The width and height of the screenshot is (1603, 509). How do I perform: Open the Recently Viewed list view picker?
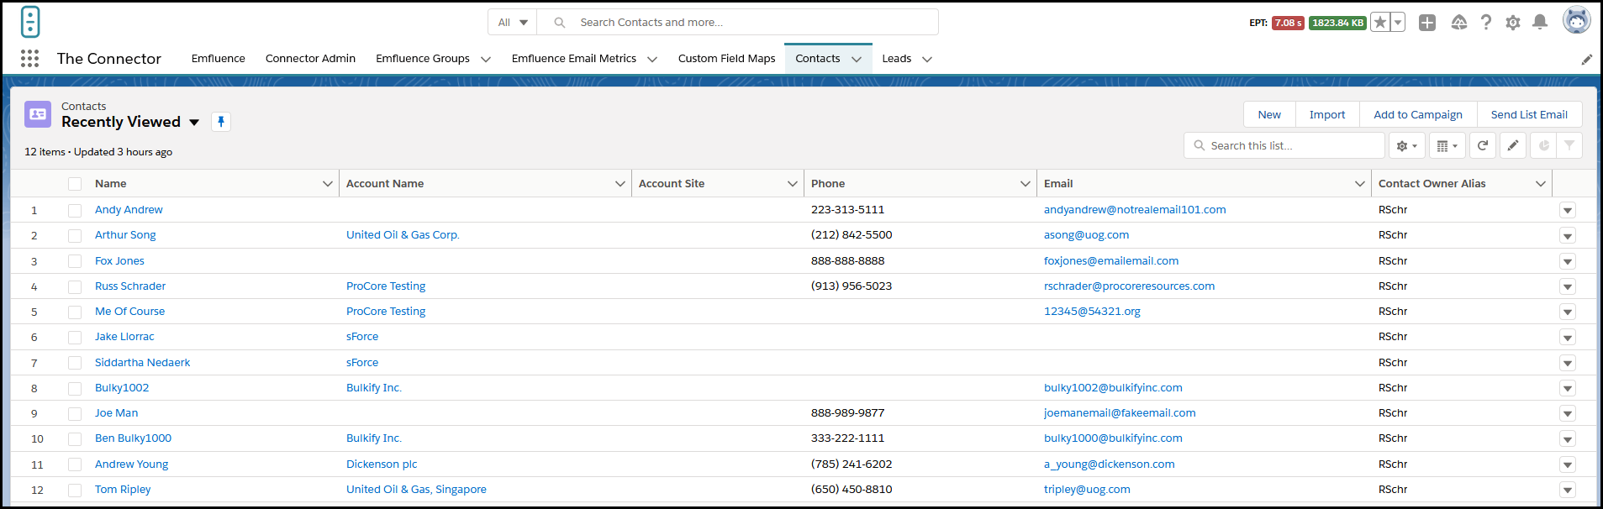pos(194,123)
